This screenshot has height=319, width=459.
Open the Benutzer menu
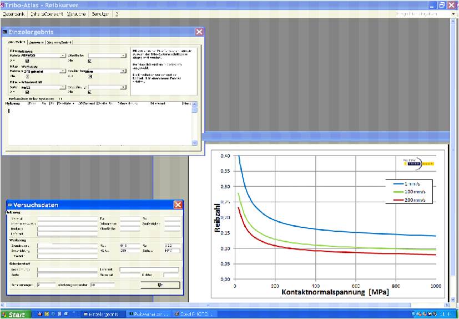(100, 13)
